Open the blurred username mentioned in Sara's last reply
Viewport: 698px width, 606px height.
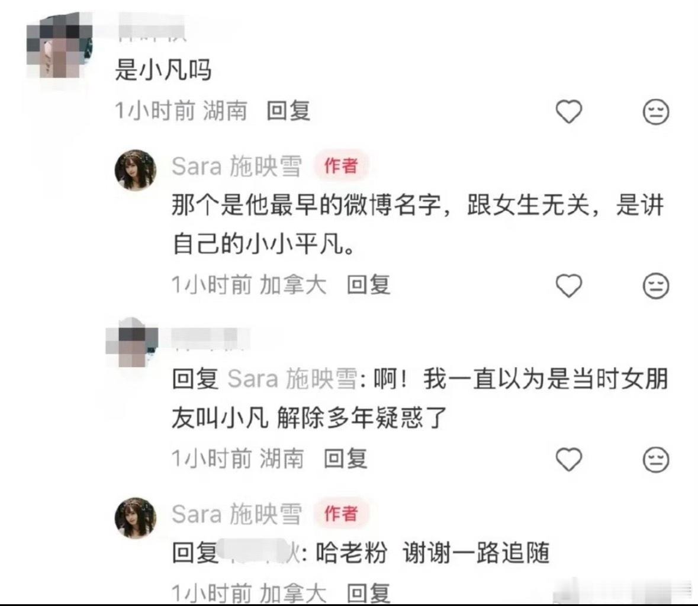259,552
